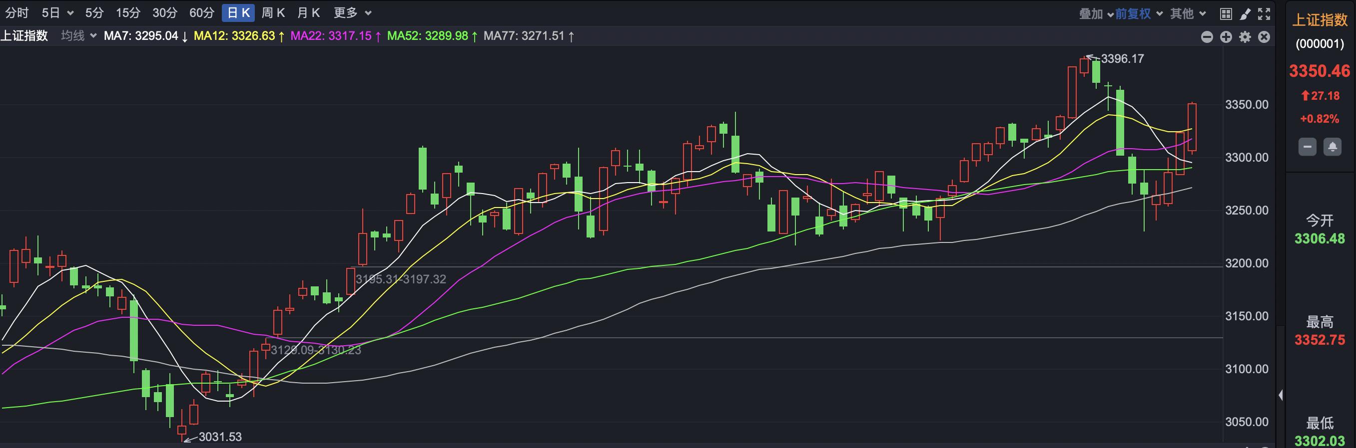1356x448 pixels.
Task: Expand the 均线 indicator dropdown
Action: pos(78,36)
